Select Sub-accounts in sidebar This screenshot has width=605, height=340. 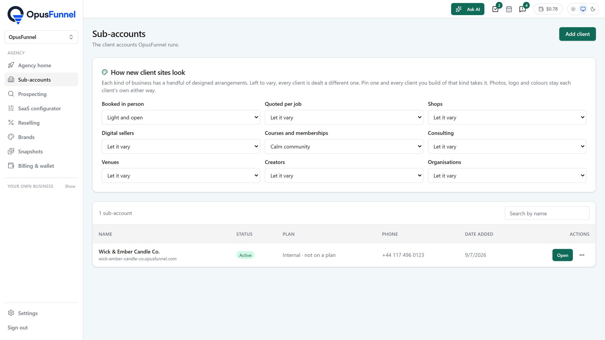tap(41, 80)
